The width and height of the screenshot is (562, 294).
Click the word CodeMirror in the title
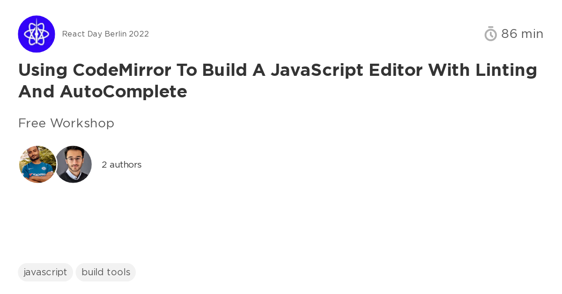(x=121, y=70)
